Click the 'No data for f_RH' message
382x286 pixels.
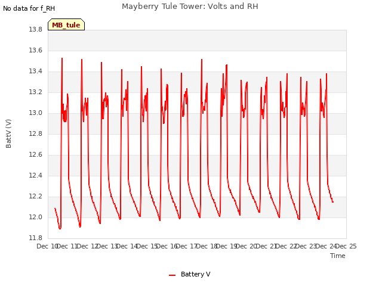tap(29, 8)
